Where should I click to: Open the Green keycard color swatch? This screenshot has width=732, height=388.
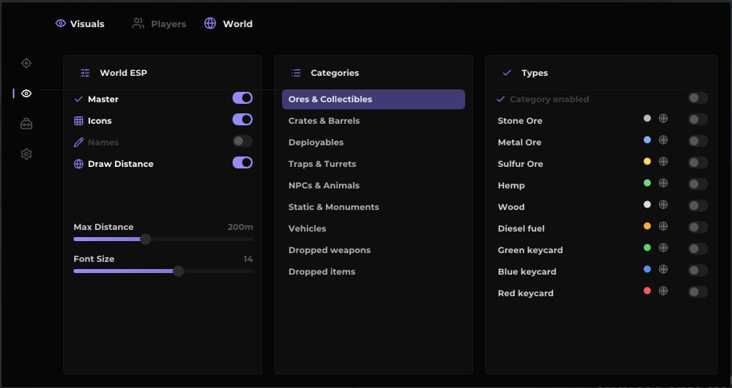(x=647, y=247)
